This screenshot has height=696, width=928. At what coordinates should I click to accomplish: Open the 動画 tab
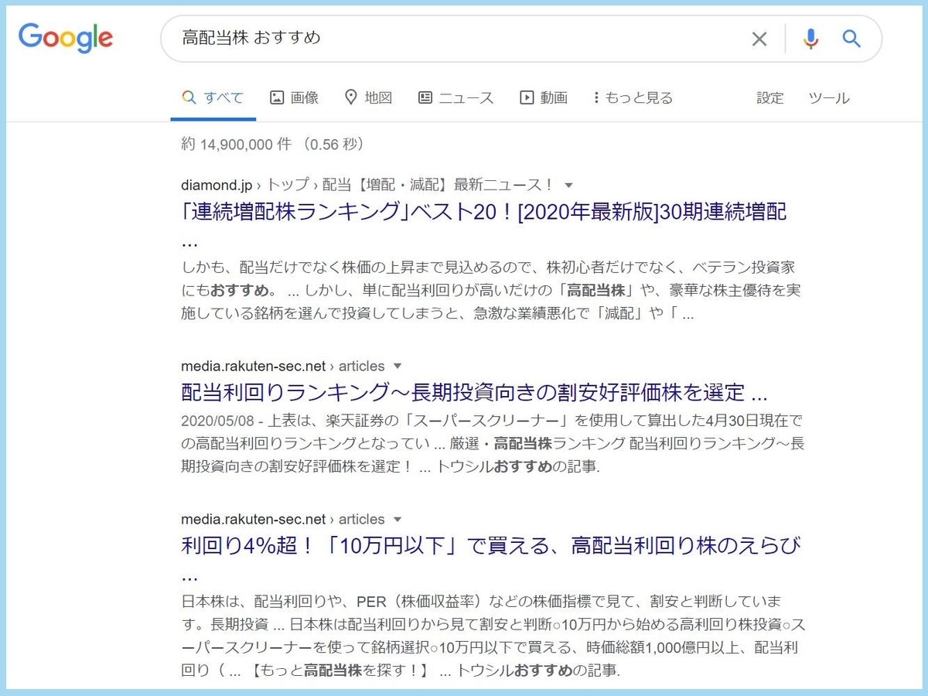pyautogui.click(x=544, y=98)
